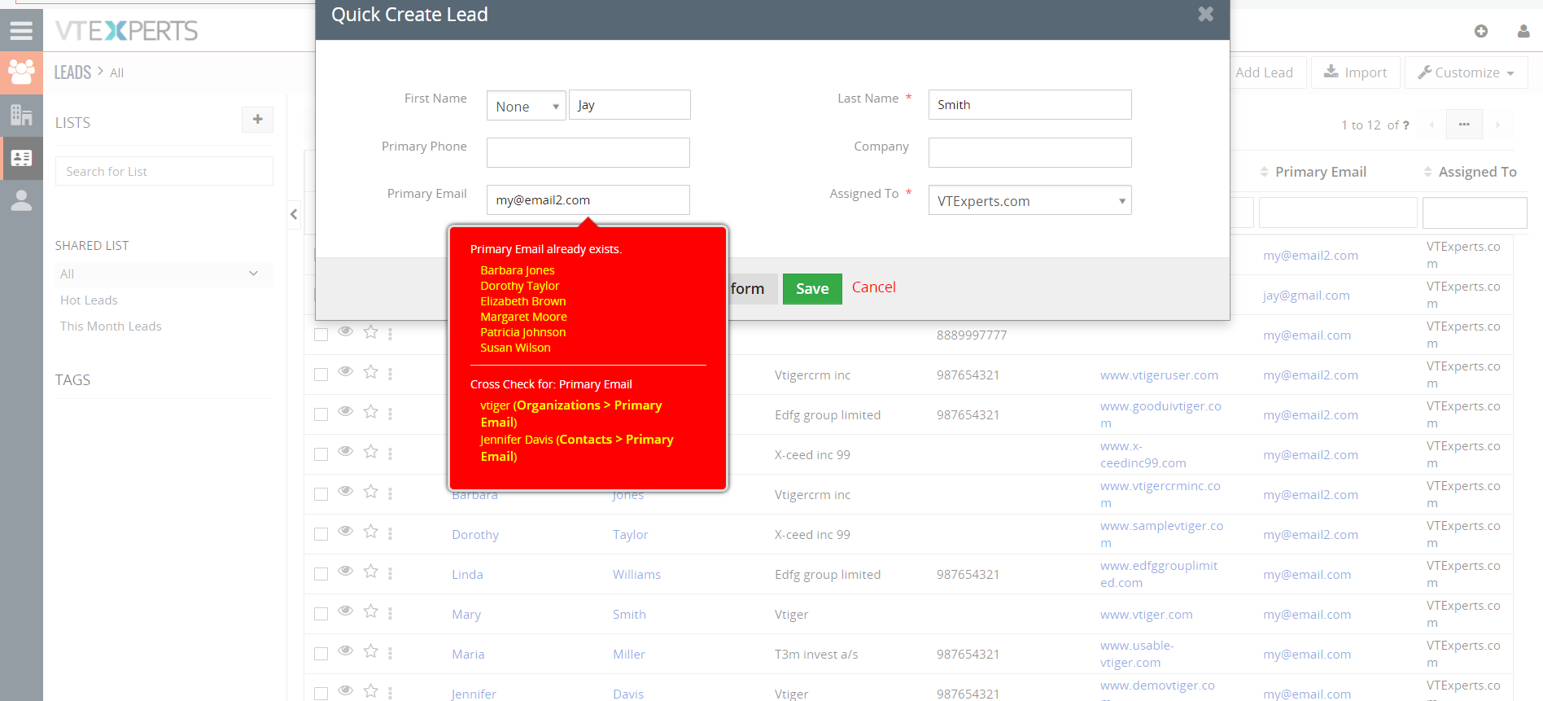
Task: Click the Last Name field containing Smith
Action: (1029, 104)
